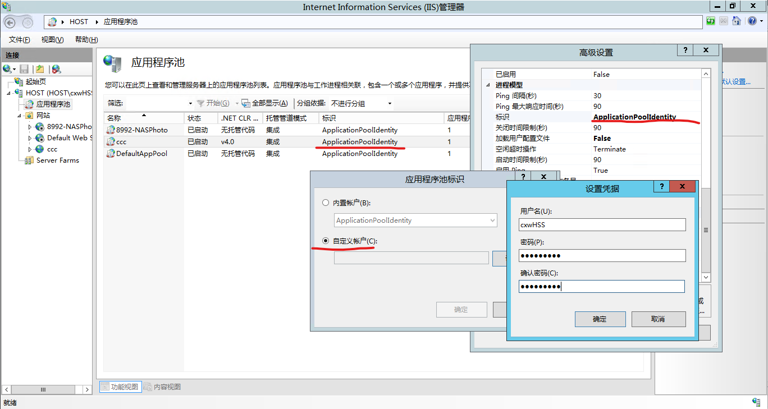Expand the ccc site tree node

30,149
